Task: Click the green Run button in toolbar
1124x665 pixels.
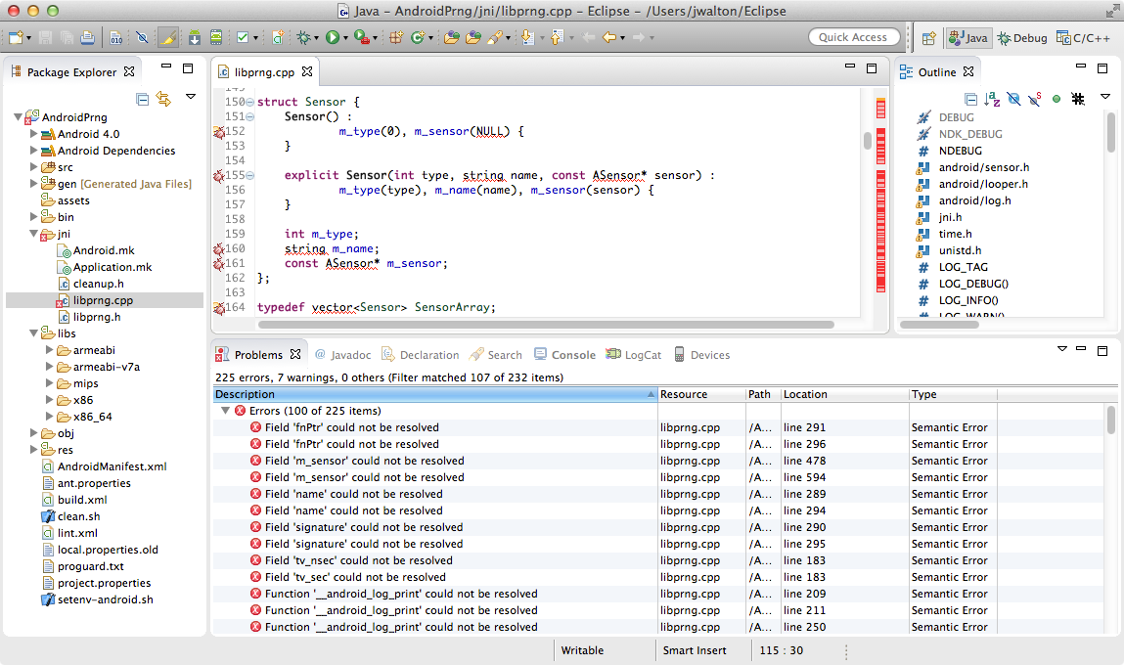Action: coord(333,38)
